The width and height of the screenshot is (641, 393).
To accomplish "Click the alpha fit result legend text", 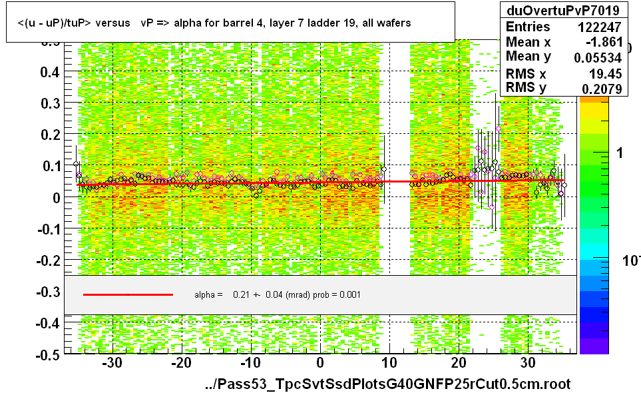I will click(x=278, y=295).
